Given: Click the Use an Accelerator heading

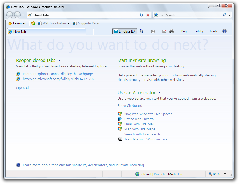Looking at the screenshot, I should coord(137,93).
